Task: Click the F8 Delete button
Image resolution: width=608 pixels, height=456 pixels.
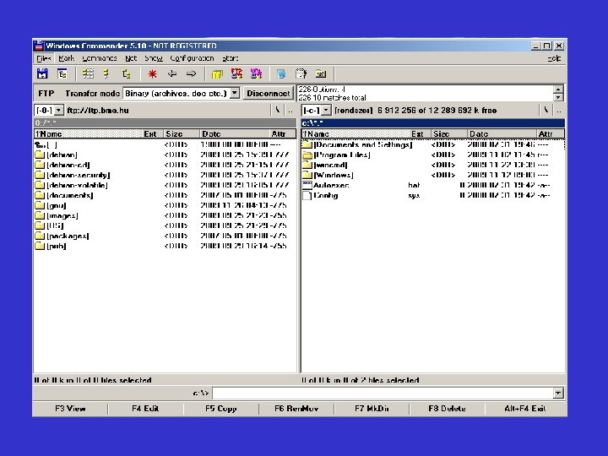Action: tap(447, 409)
